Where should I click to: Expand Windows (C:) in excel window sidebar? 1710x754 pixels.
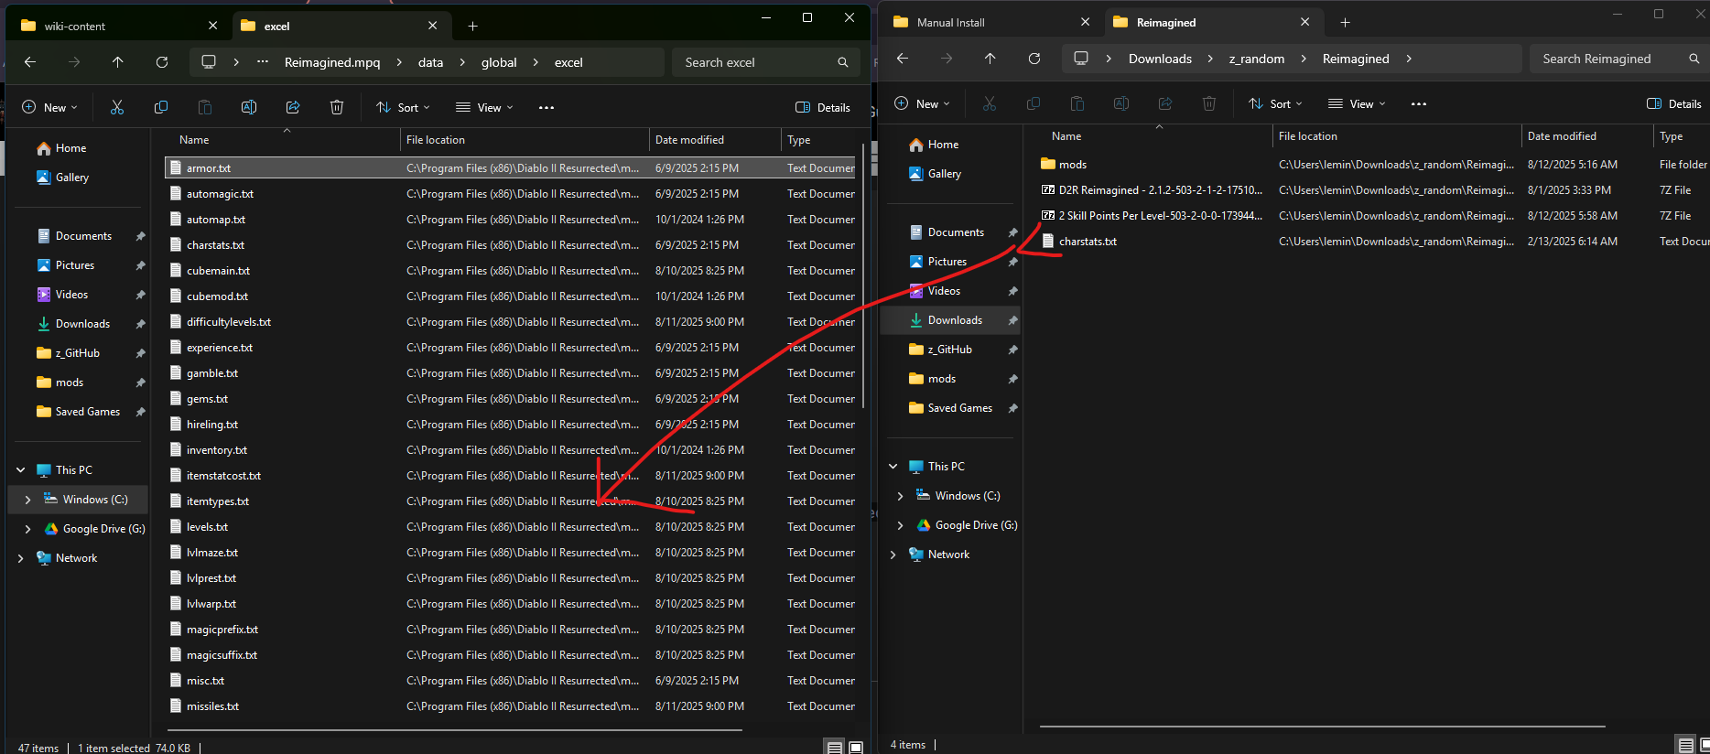click(x=27, y=500)
